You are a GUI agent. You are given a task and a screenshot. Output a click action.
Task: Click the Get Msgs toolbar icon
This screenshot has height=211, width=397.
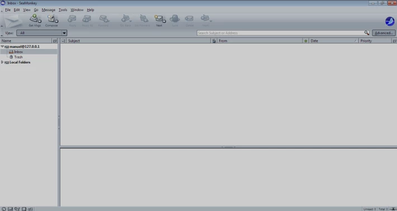click(34, 19)
